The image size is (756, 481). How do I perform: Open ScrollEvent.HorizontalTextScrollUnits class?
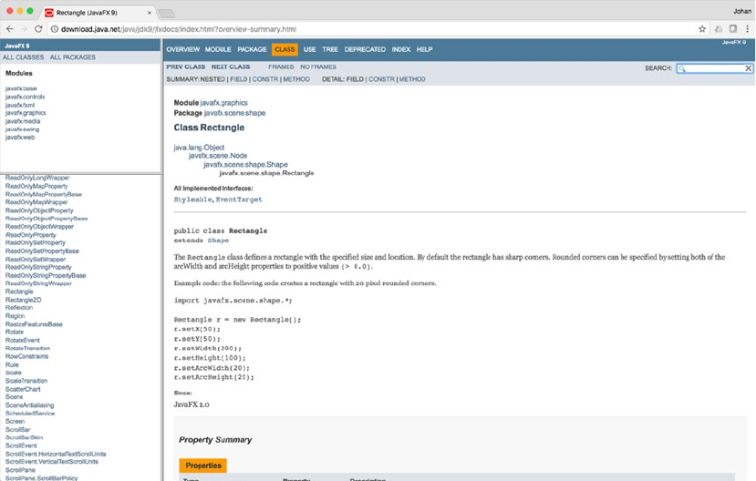tap(56, 454)
